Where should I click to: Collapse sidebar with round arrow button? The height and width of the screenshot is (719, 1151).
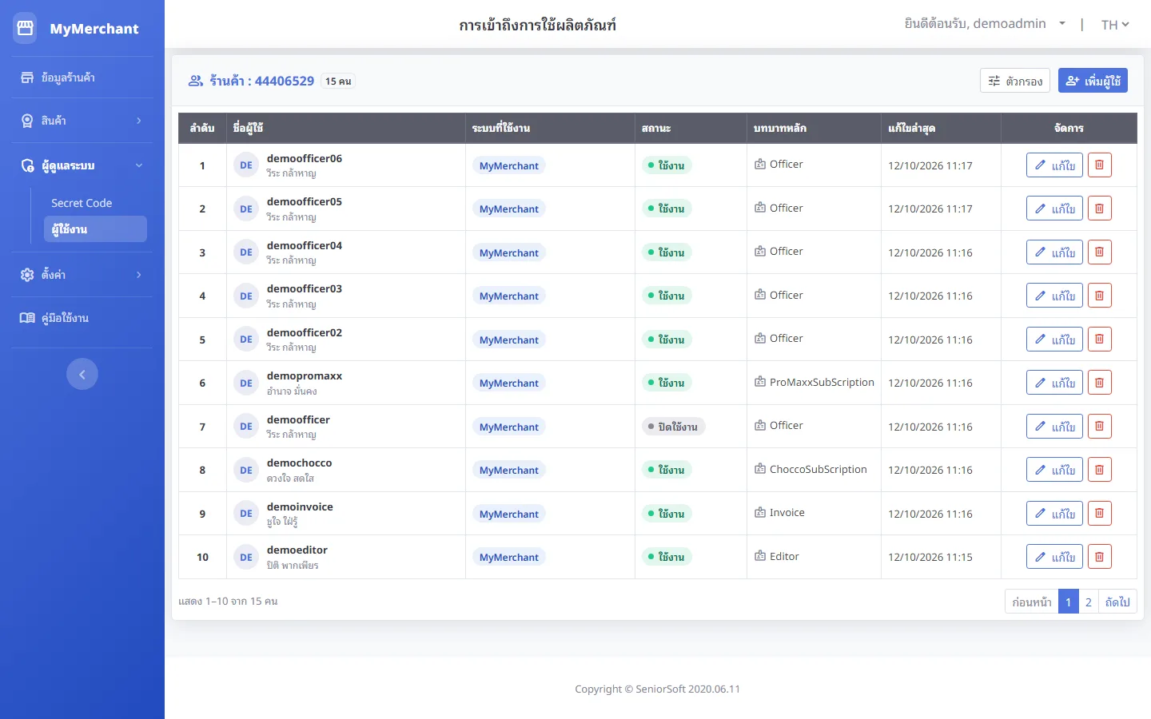pos(82,374)
